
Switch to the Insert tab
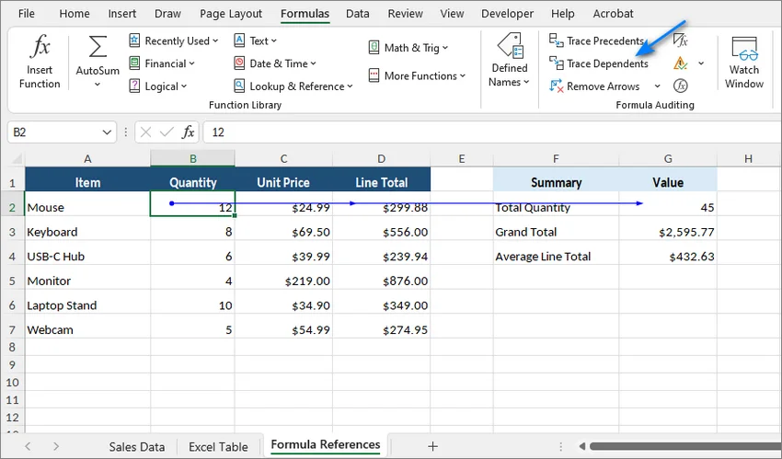click(x=122, y=14)
